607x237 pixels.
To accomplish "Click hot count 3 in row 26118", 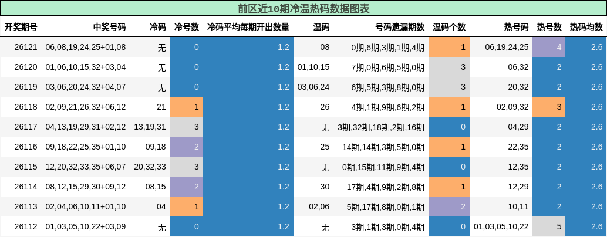I will (x=549, y=107).
